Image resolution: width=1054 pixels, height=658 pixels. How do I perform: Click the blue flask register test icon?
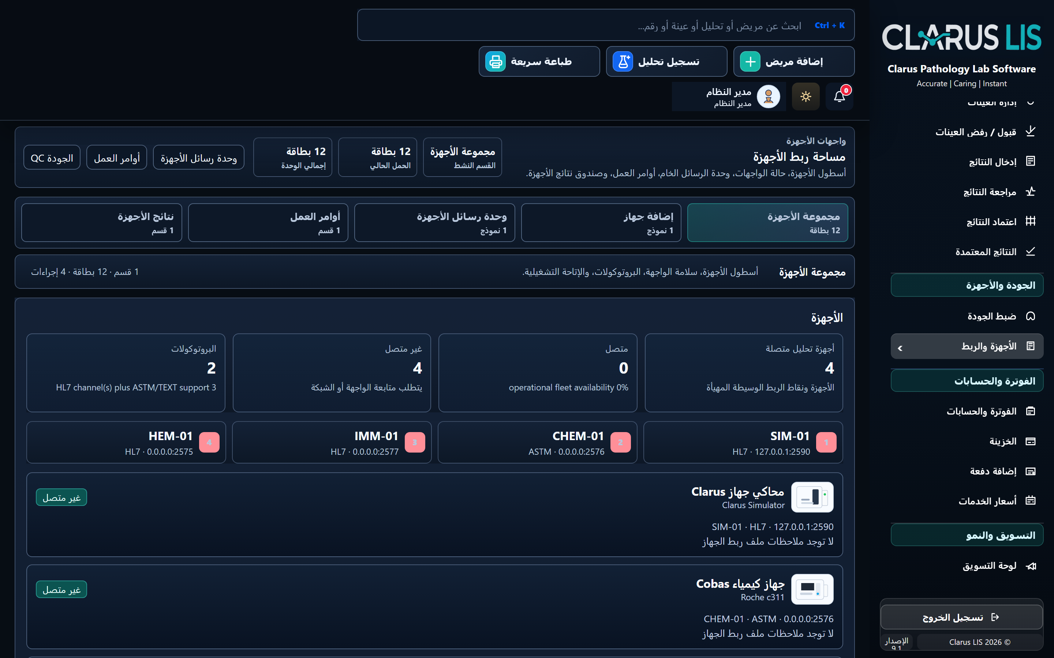click(623, 62)
